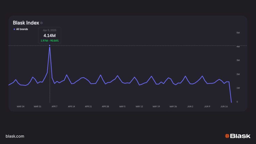This screenshot has height=144, width=256.
Task: Click the green 1.97M 90.54% change text
Action: (x=49, y=40)
